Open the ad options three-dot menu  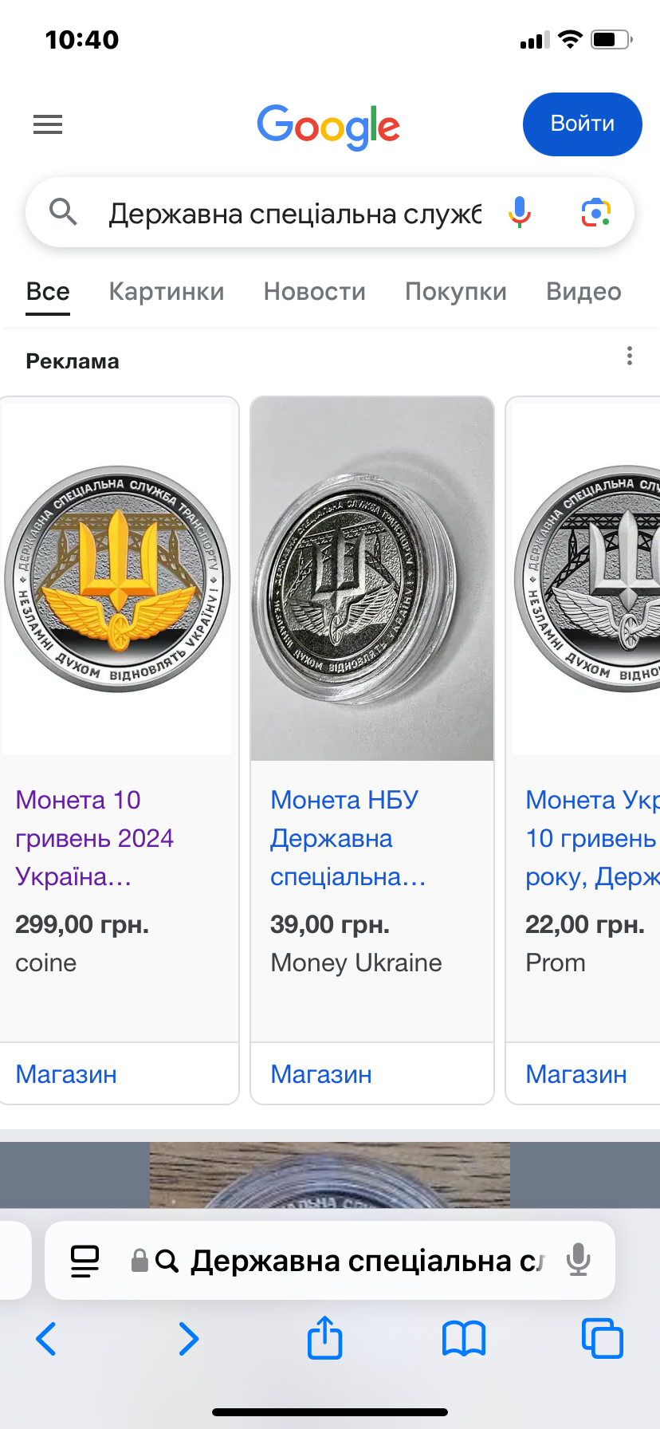tap(630, 356)
